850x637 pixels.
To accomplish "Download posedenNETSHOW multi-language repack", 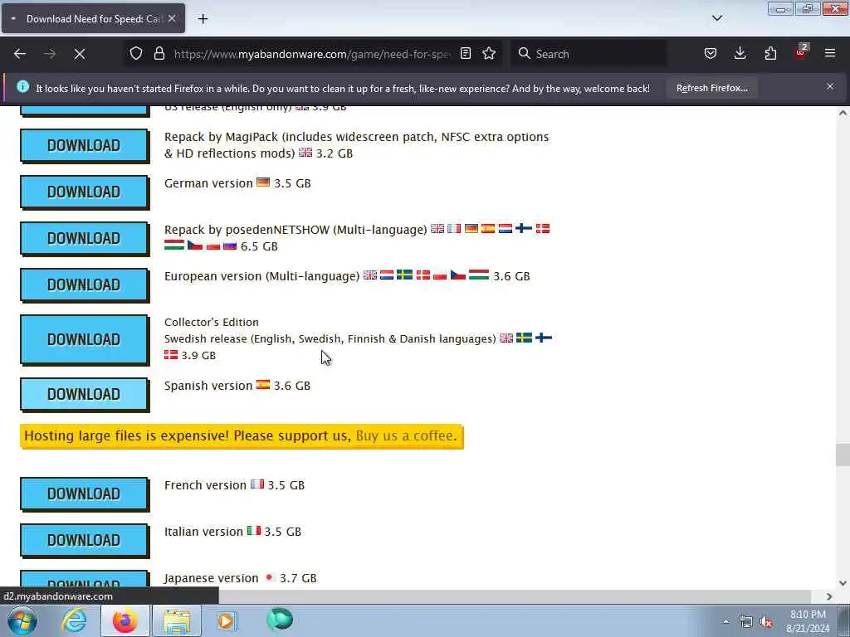I will pos(84,238).
